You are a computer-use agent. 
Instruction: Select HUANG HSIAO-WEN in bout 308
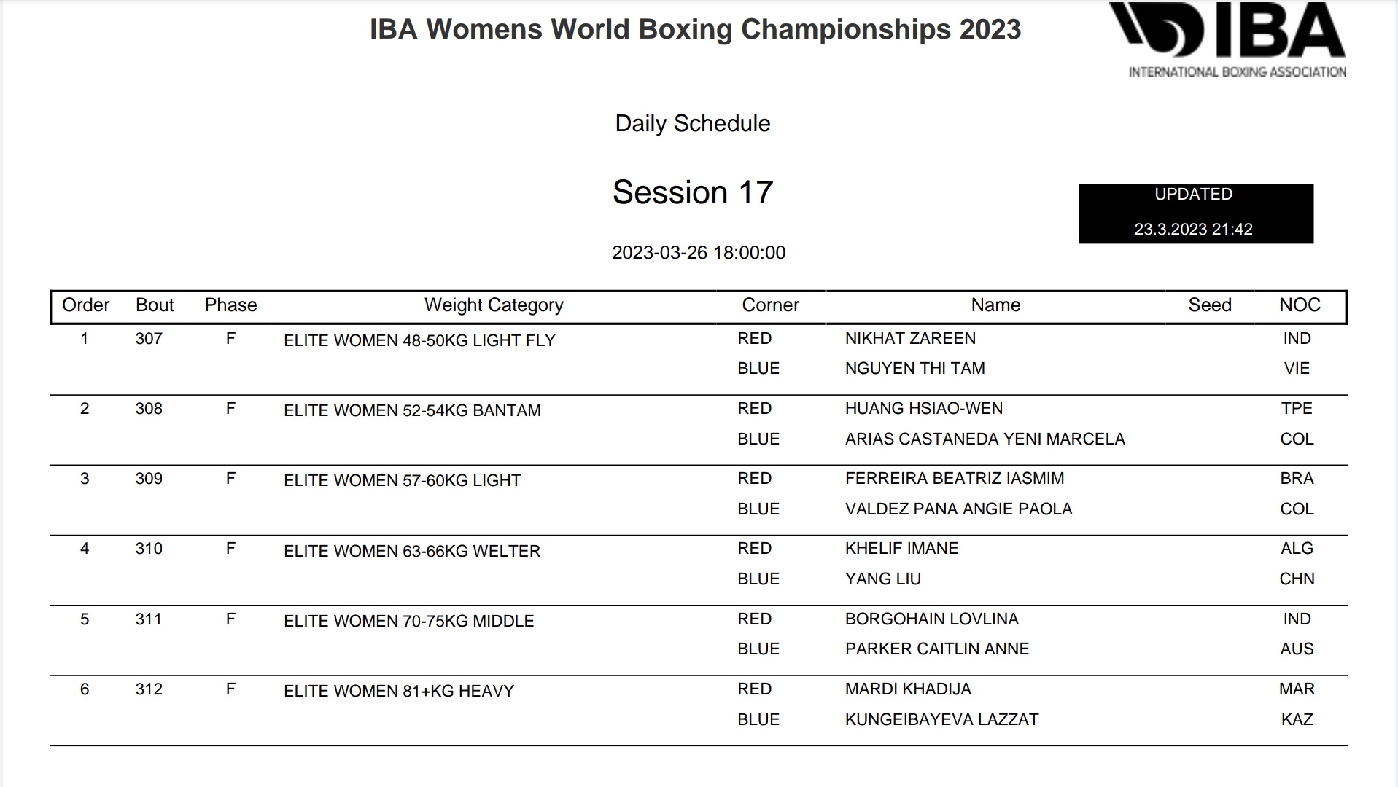[x=924, y=409]
